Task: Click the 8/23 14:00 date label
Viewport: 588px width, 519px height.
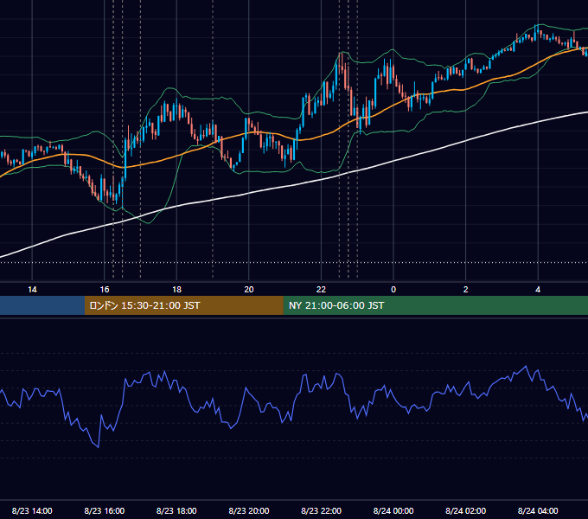Action: point(32,510)
